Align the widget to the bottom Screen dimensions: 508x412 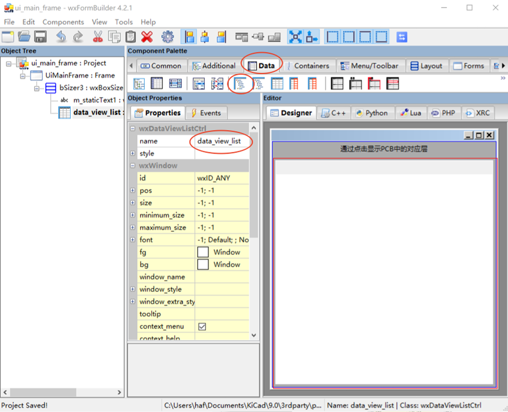274,37
